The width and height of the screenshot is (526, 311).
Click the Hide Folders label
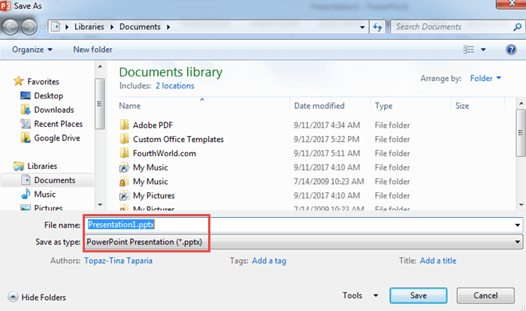coord(44,297)
